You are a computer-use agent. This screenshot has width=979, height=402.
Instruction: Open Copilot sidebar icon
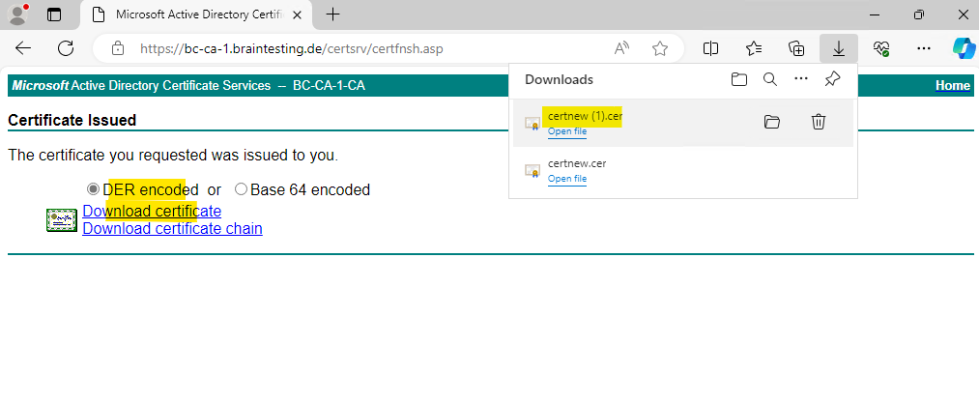965,48
